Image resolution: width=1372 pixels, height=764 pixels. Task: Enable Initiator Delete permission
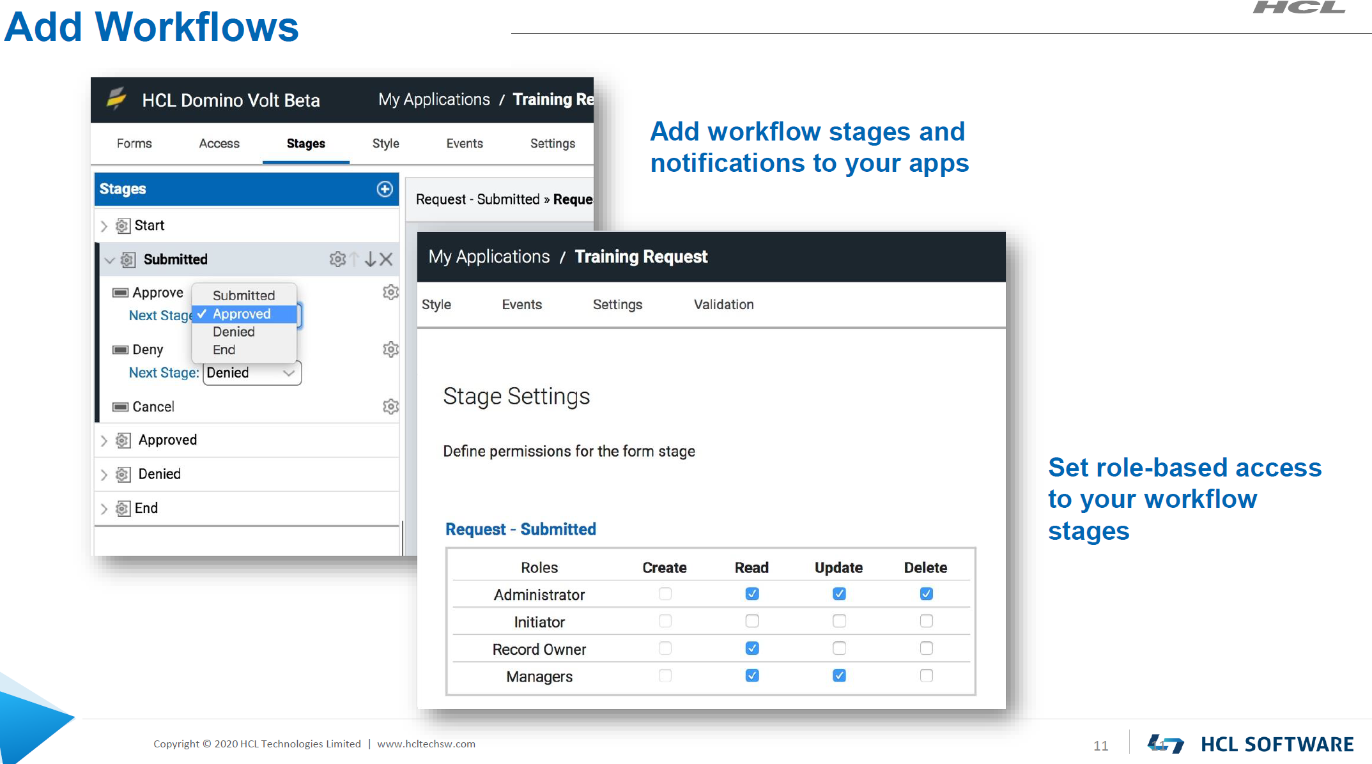[x=926, y=621]
